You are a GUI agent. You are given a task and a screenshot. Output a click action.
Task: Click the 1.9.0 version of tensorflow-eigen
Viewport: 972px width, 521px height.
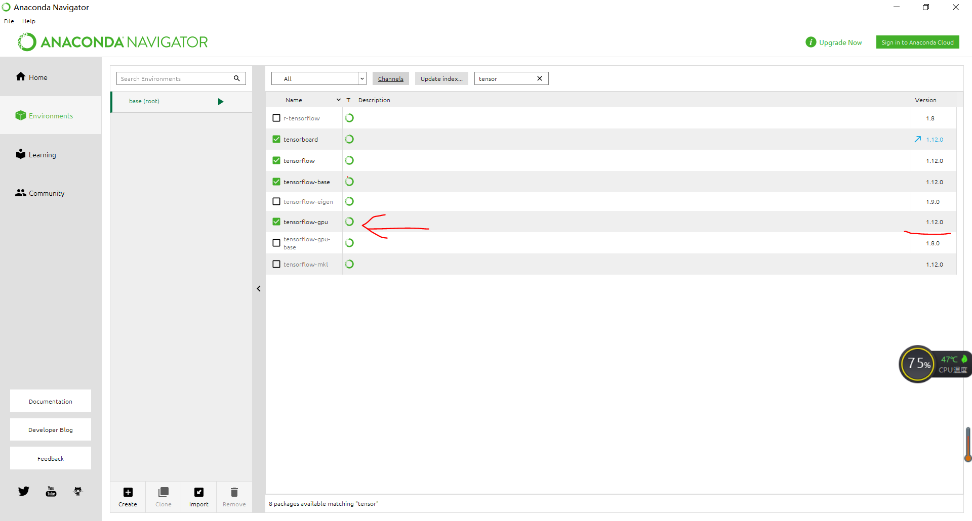933,202
